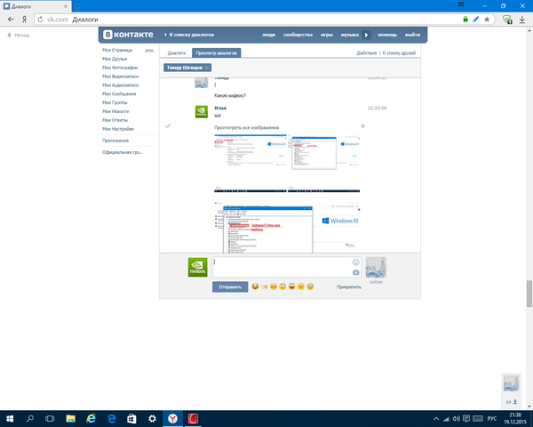Click the camera attach photo icon

pyautogui.click(x=356, y=272)
